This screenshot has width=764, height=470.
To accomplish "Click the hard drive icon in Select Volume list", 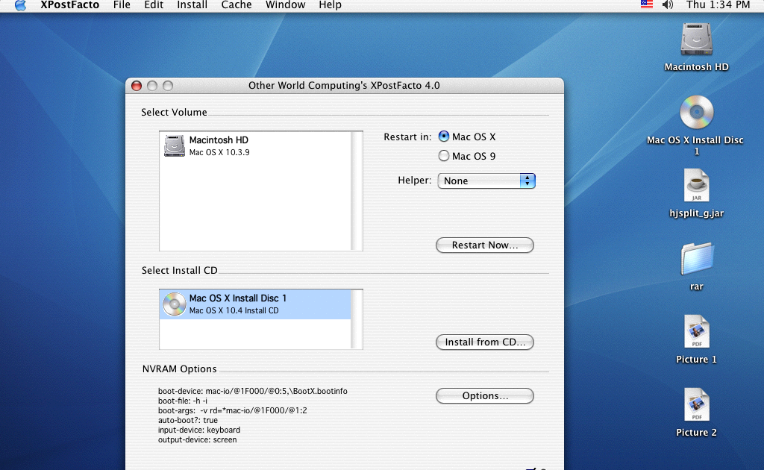I will (174, 145).
